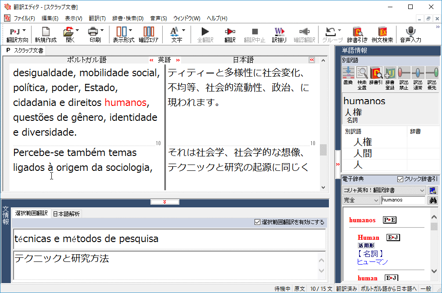Open the 翻訳方向 dropdown arrow
Viewport: 442px width, 293px height.
tap(24, 30)
